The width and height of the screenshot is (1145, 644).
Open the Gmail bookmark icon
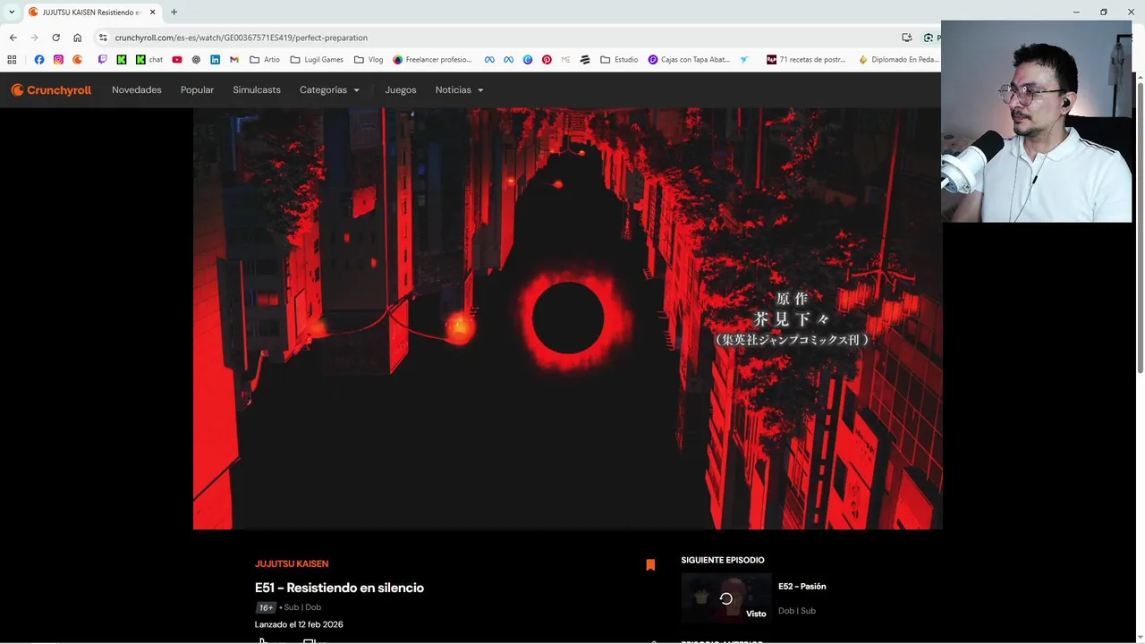[x=234, y=60]
